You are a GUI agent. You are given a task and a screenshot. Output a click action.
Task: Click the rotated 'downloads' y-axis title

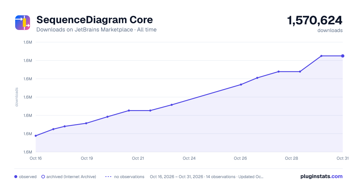17,97
